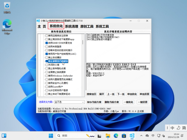Select the [002]禁用用户账户控制程序 log line
This screenshot has width=187, height=140.
pyautogui.click(x=103, y=37)
